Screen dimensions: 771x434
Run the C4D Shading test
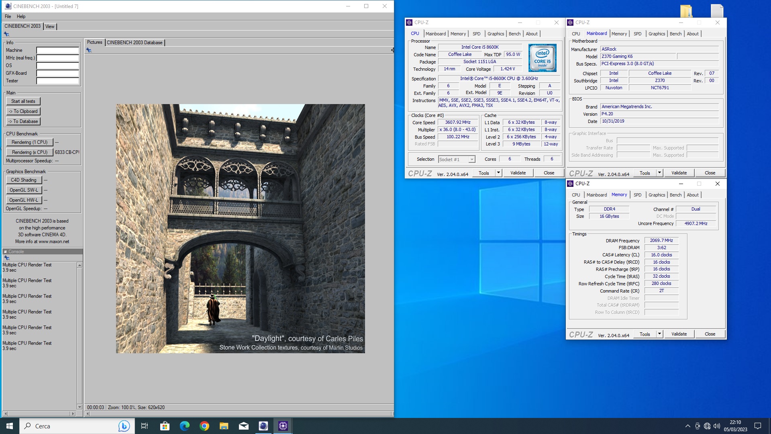[x=24, y=180]
